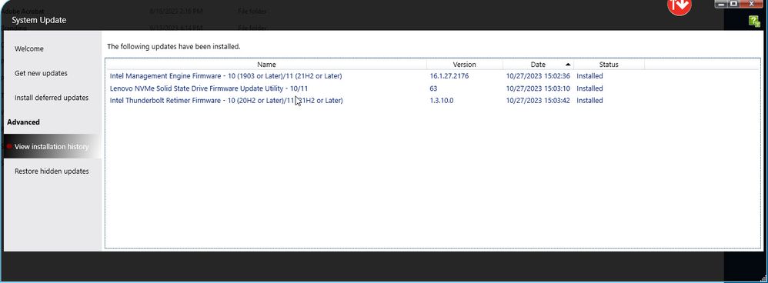The height and width of the screenshot is (283, 768).
Task: Click date 10/27/2023 15:03:10
Action: pyautogui.click(x=538, y=88)
